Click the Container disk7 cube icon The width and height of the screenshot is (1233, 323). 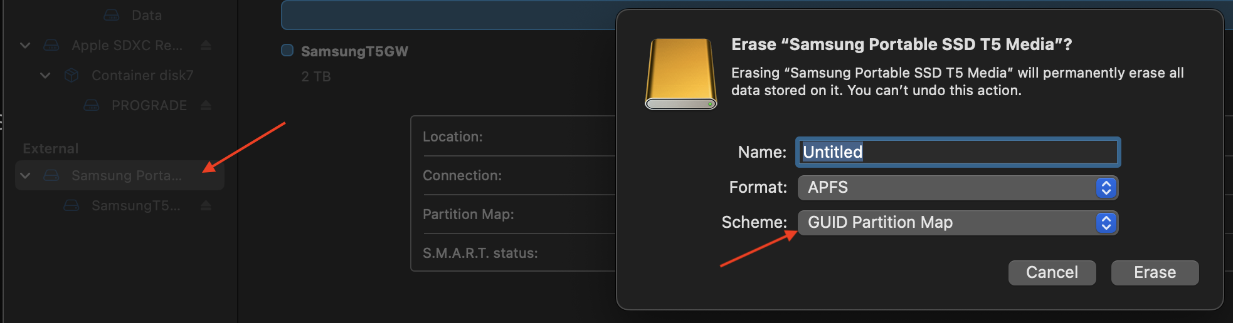pos(71,76)
